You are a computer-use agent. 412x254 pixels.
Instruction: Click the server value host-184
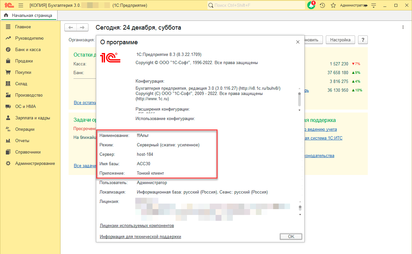(145, 154)
